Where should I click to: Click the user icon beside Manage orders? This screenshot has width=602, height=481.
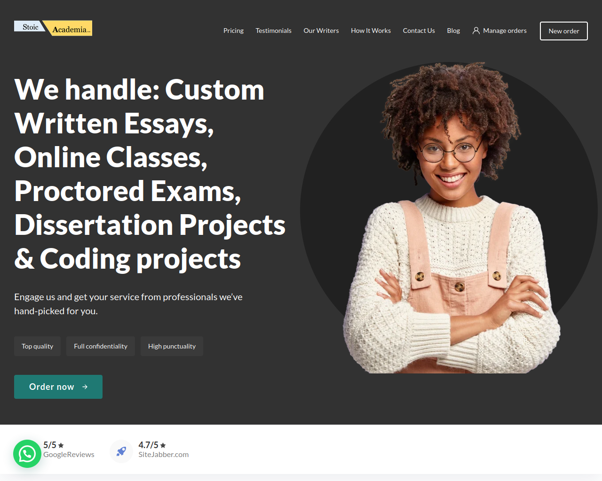coord(476,31)
